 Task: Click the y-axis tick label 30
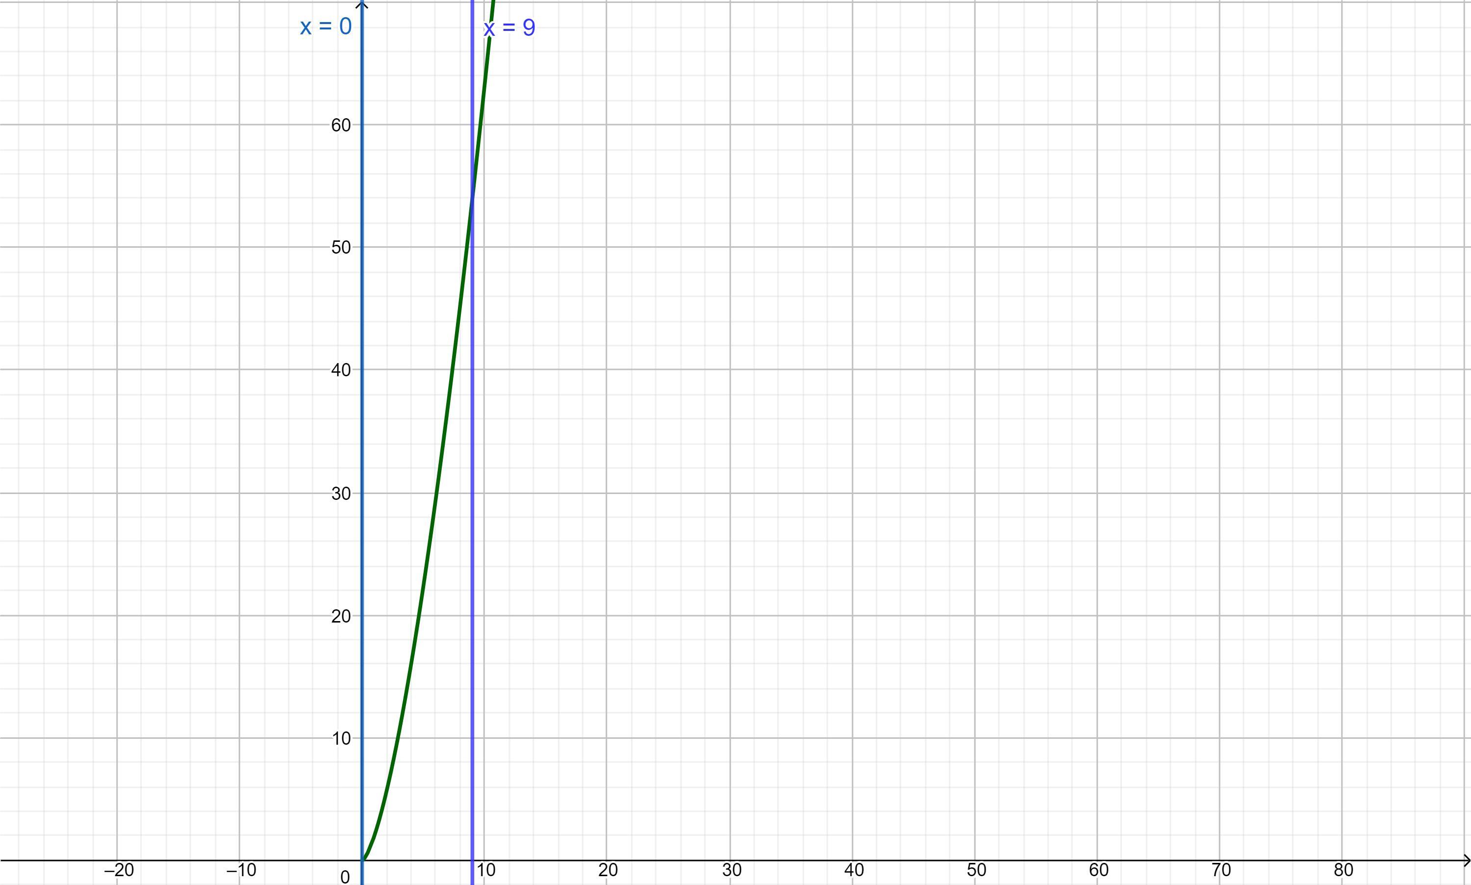341,494
